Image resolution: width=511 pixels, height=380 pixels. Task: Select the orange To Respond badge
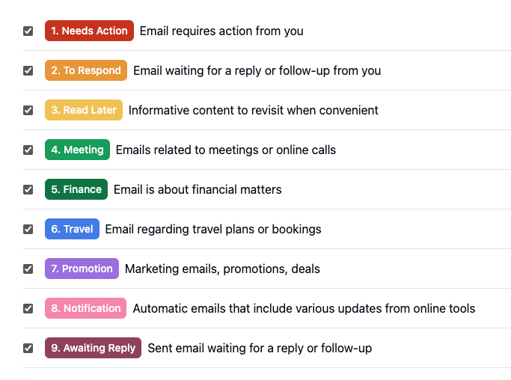point(86,70)
